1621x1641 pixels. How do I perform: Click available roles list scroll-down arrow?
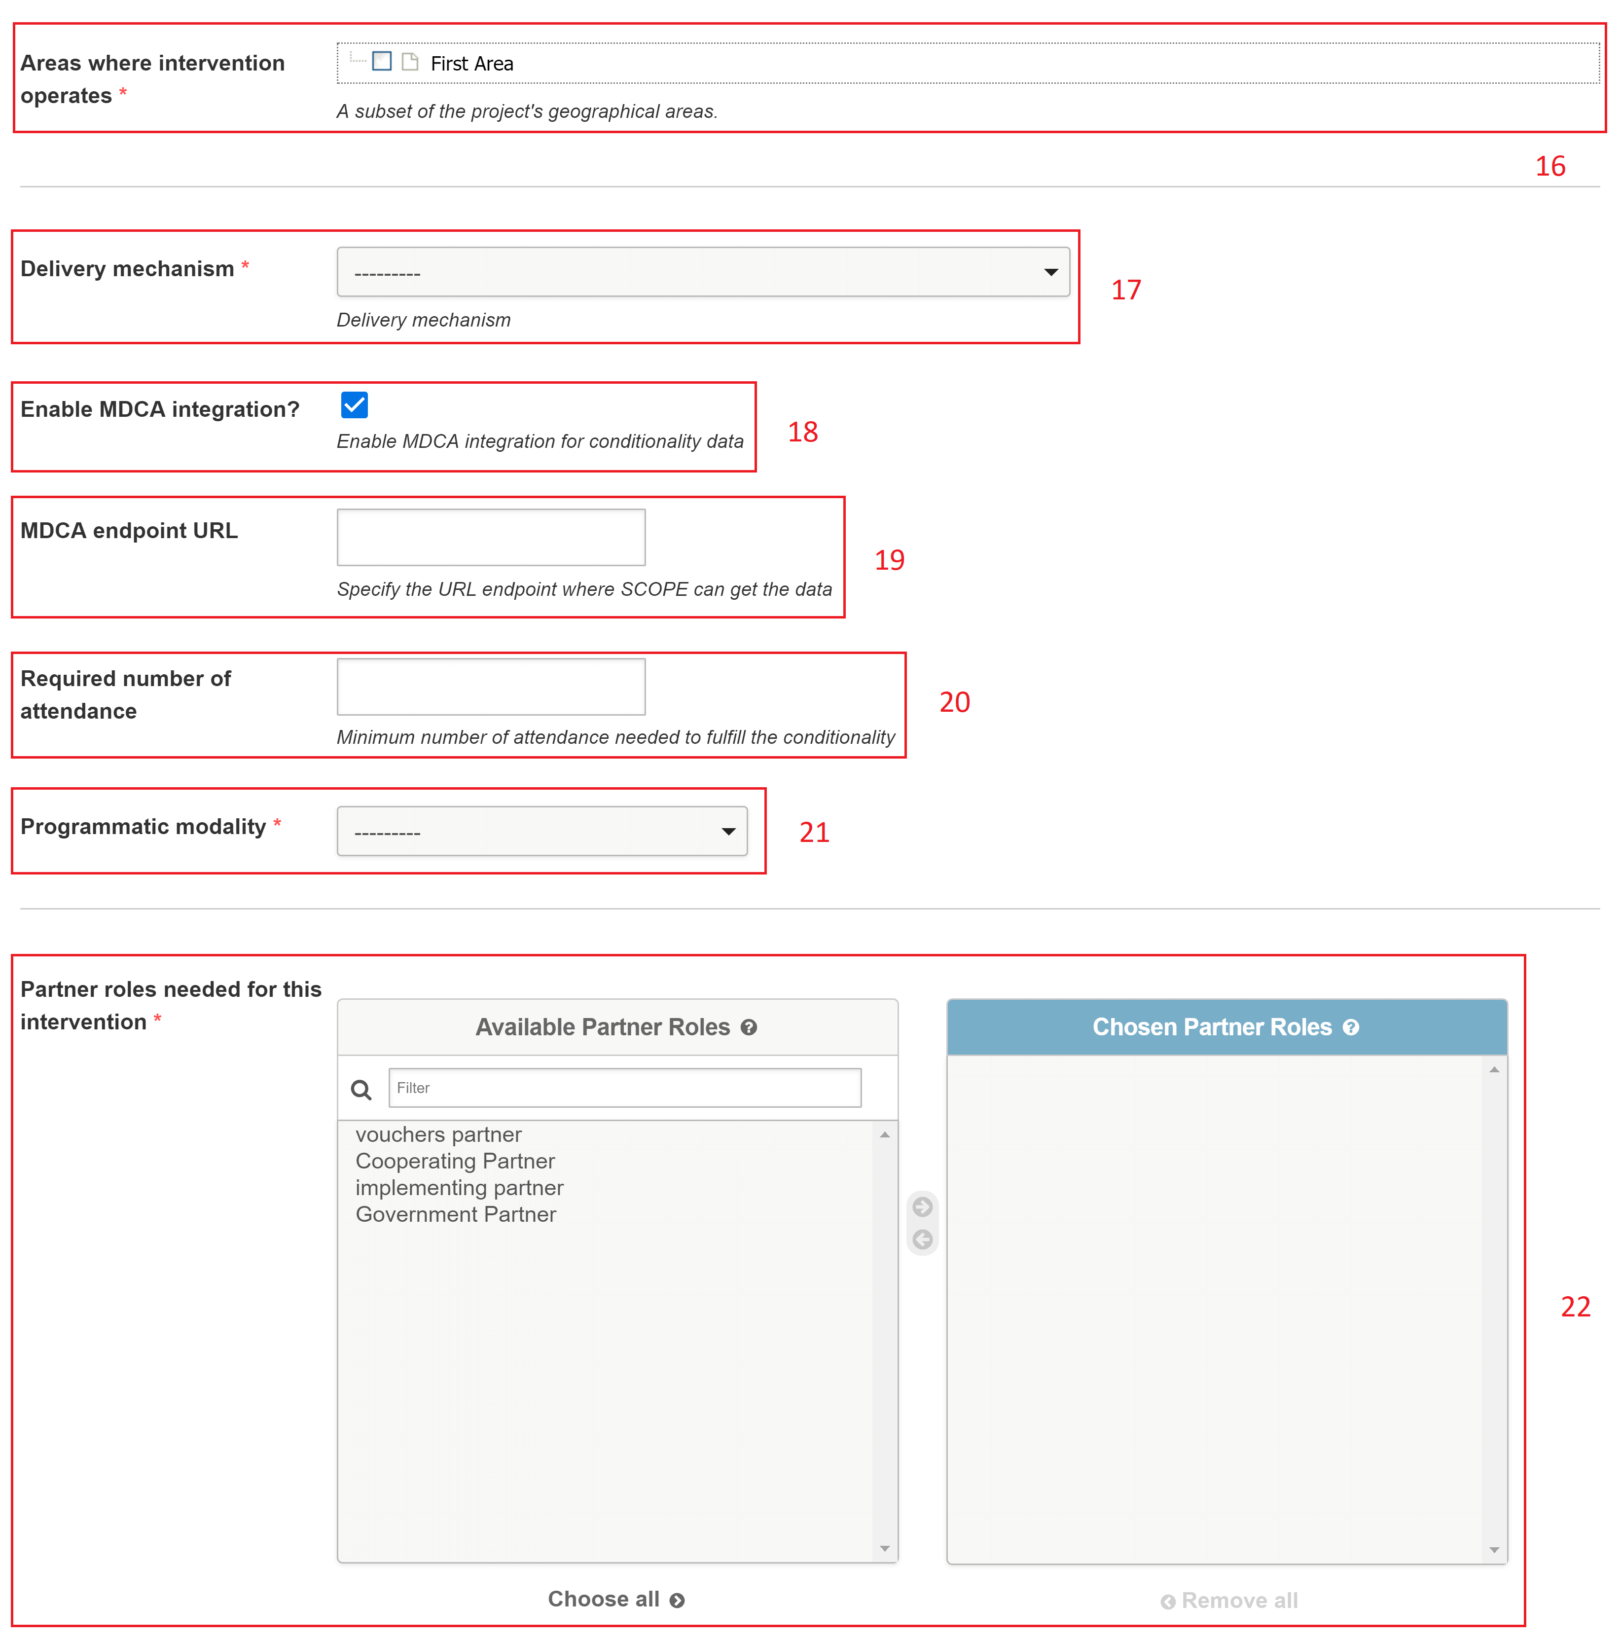pos(884,1548)
